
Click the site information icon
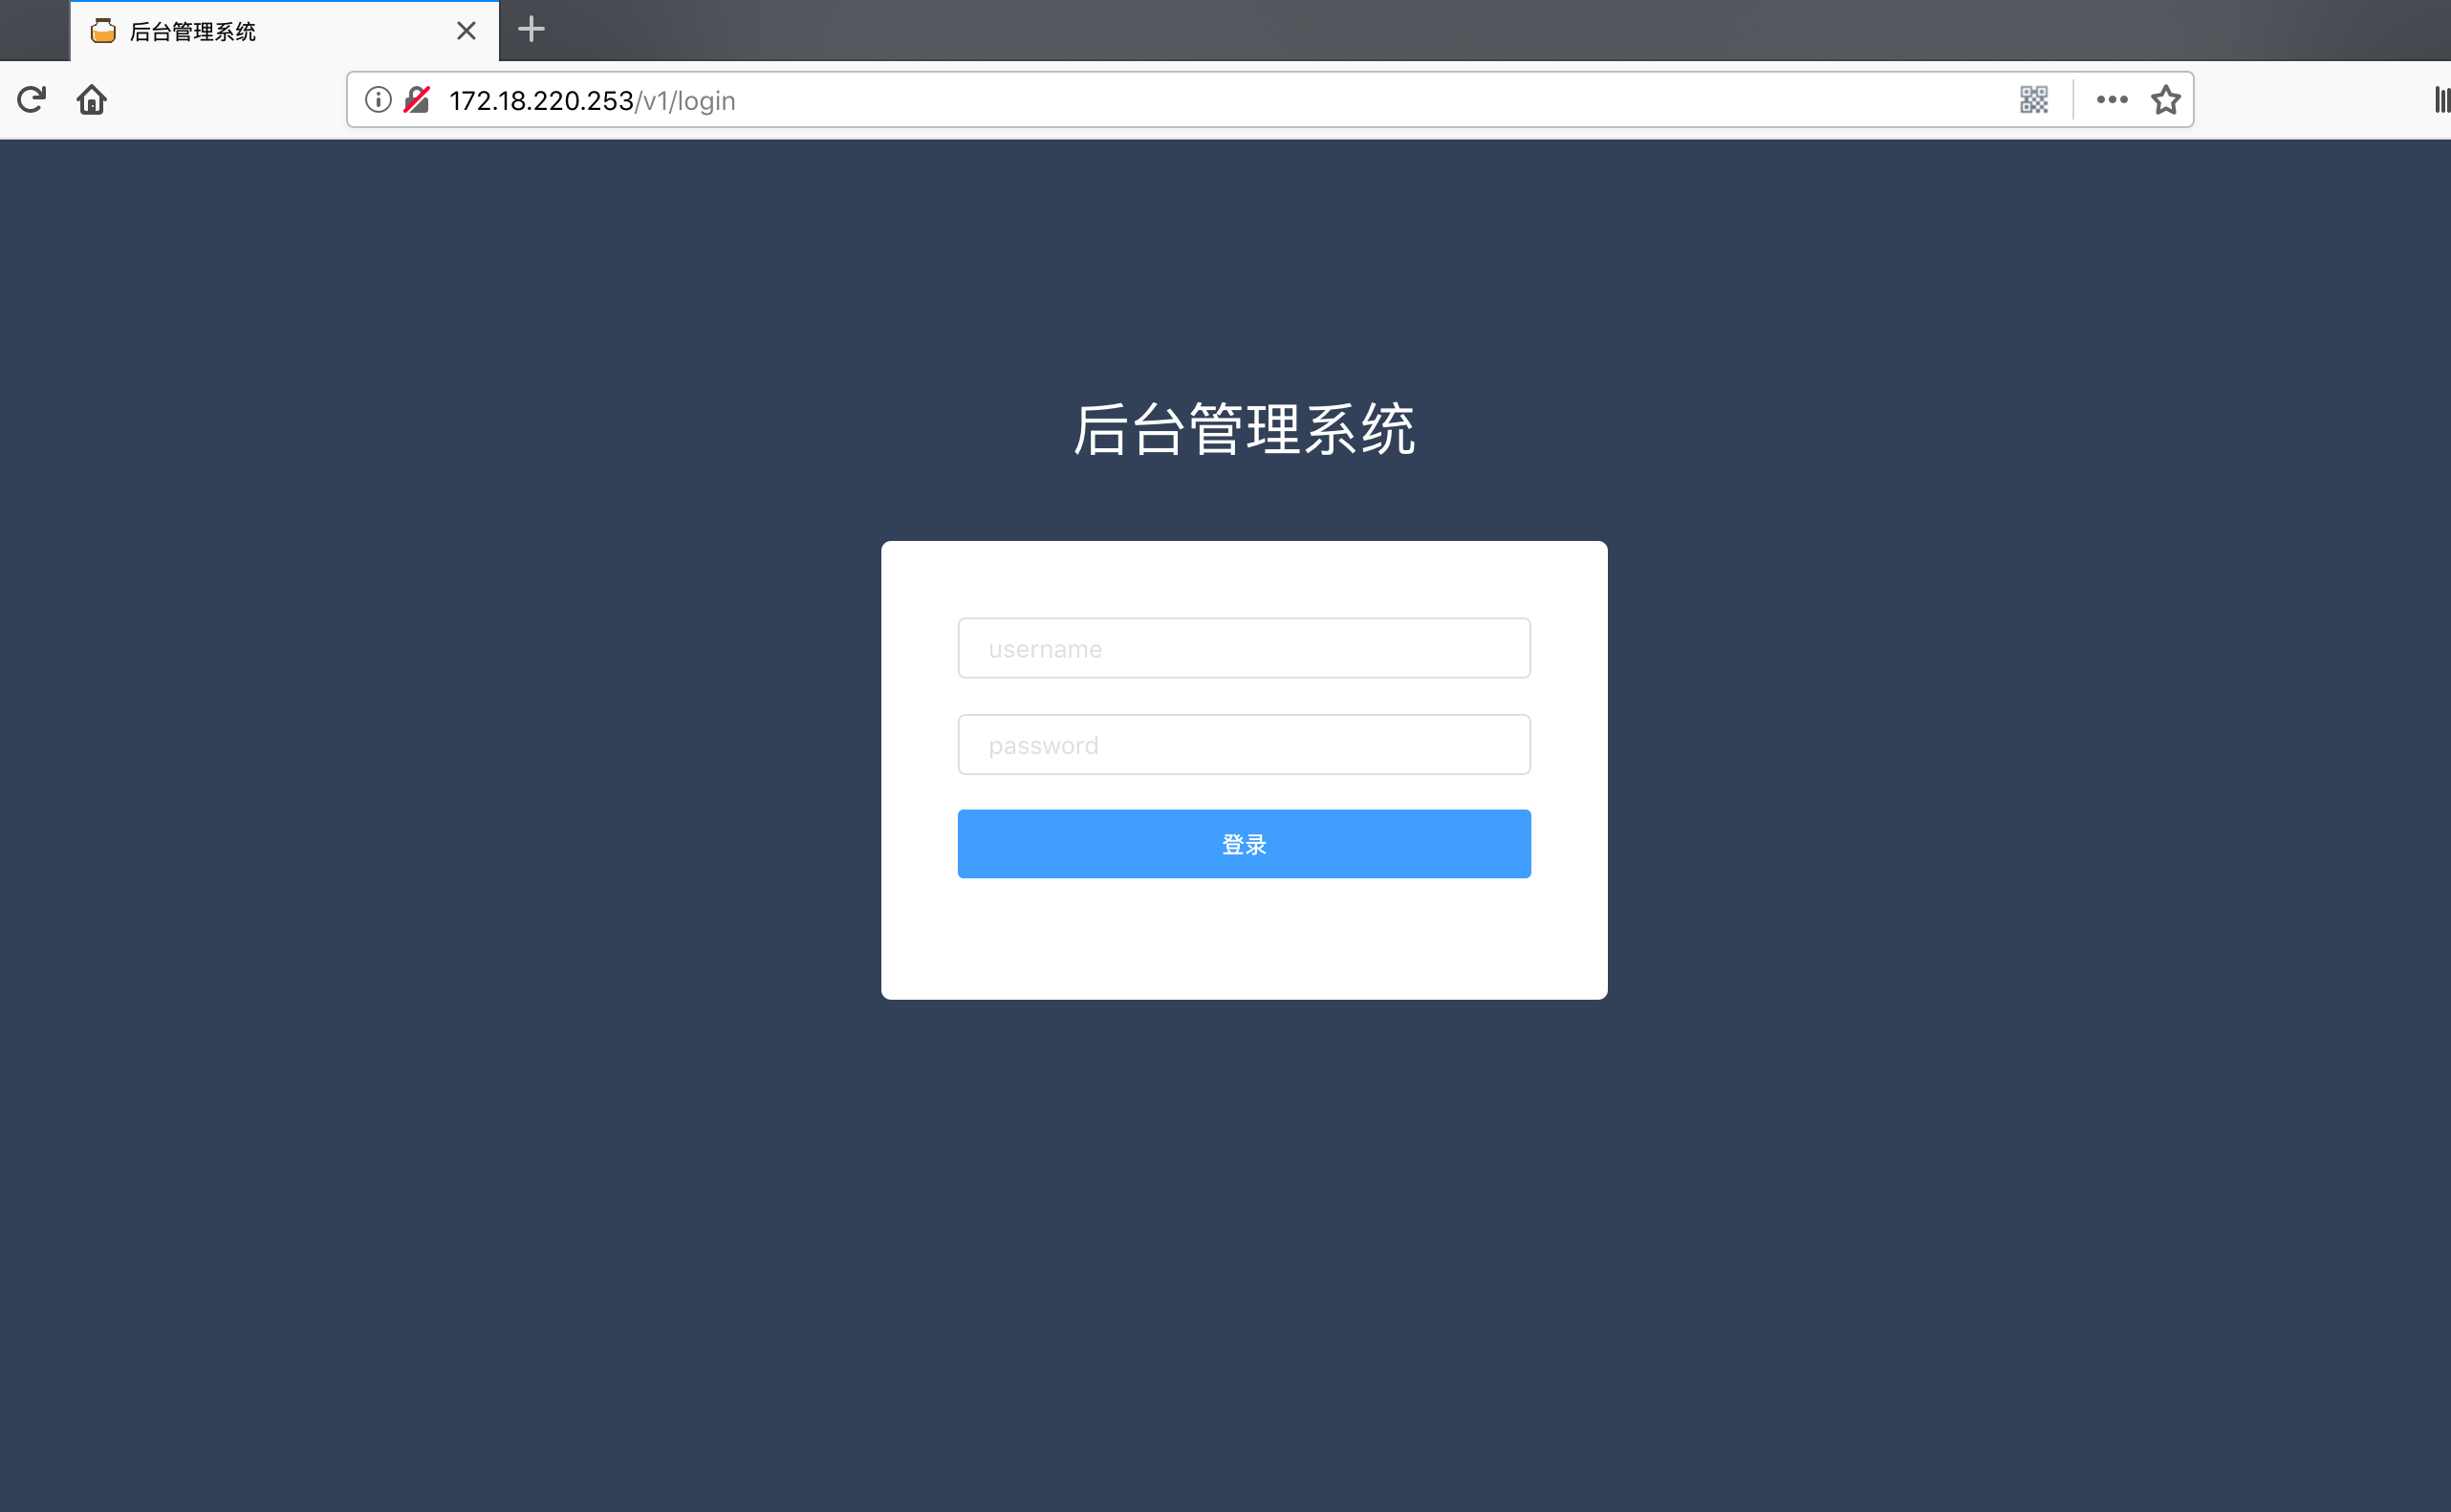click(x=380, y=99)
